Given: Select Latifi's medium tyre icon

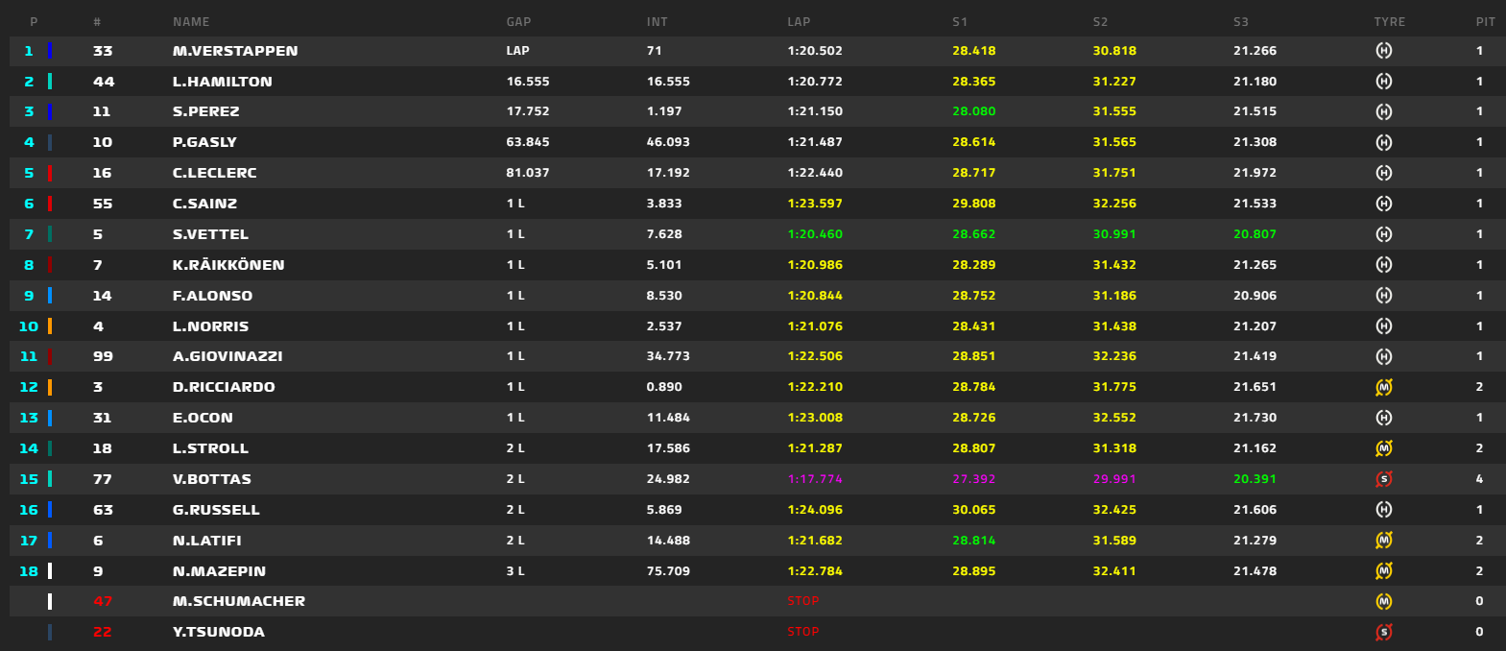Looking at the screenshot, I should tap(1383, 541).
